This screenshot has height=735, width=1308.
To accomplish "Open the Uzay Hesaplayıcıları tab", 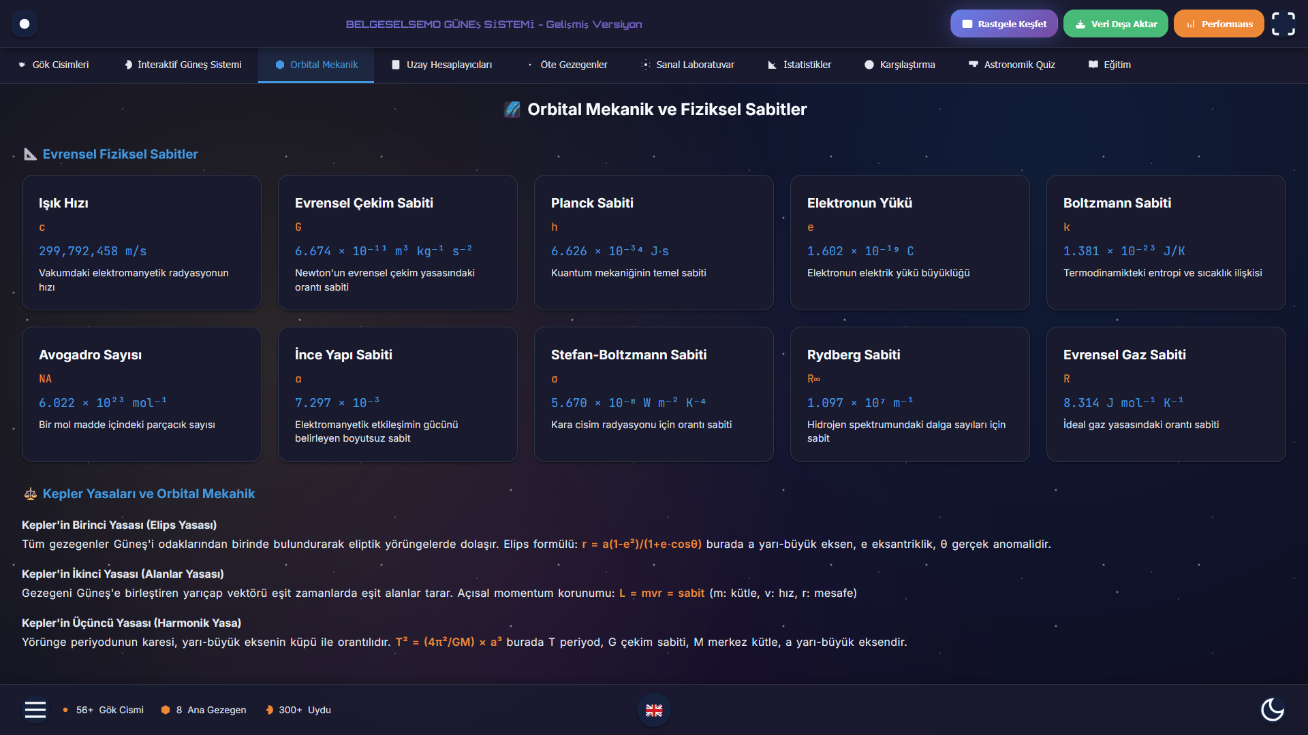I will [441, 65].
